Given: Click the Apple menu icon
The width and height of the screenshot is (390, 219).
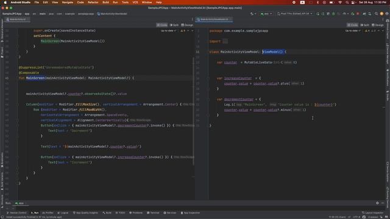Looking at the screenshot, I should (x=5, y=2).
